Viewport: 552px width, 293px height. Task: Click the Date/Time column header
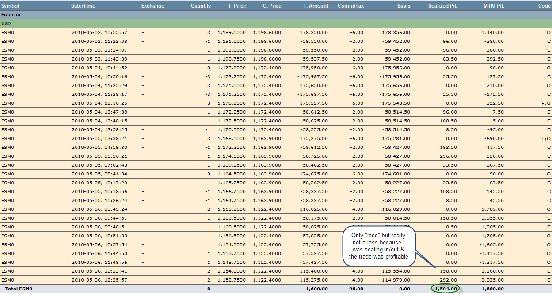[83, 6]
